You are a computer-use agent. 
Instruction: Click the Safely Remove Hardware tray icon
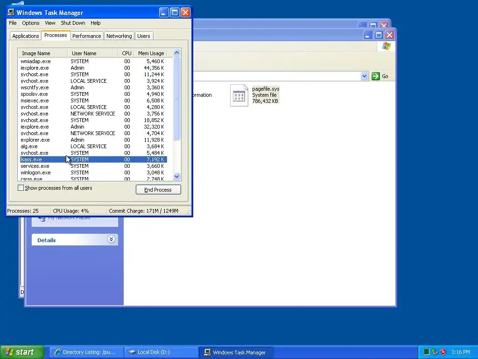435,352
